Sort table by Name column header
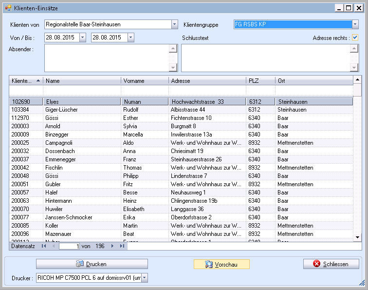368x290 pixels. (x=81, y=81)
